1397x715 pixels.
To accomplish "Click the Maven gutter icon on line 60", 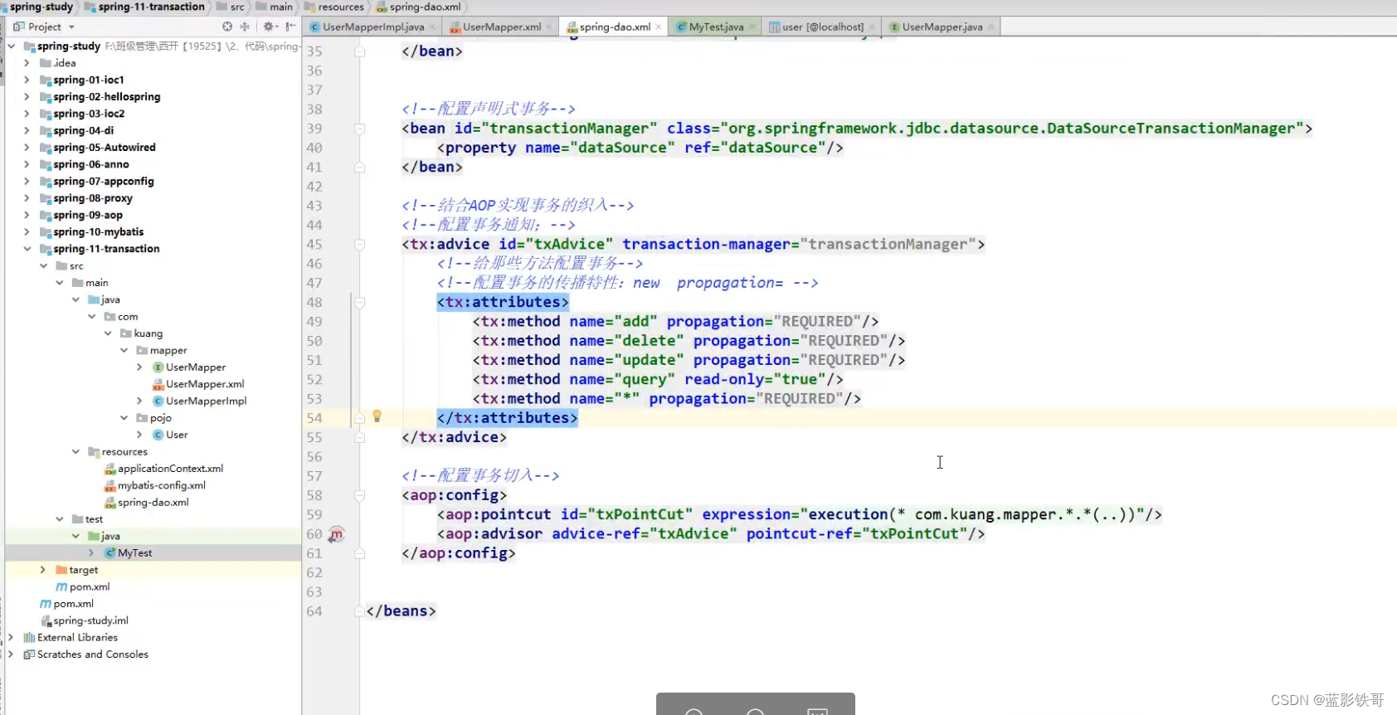I will click(336, 535).
